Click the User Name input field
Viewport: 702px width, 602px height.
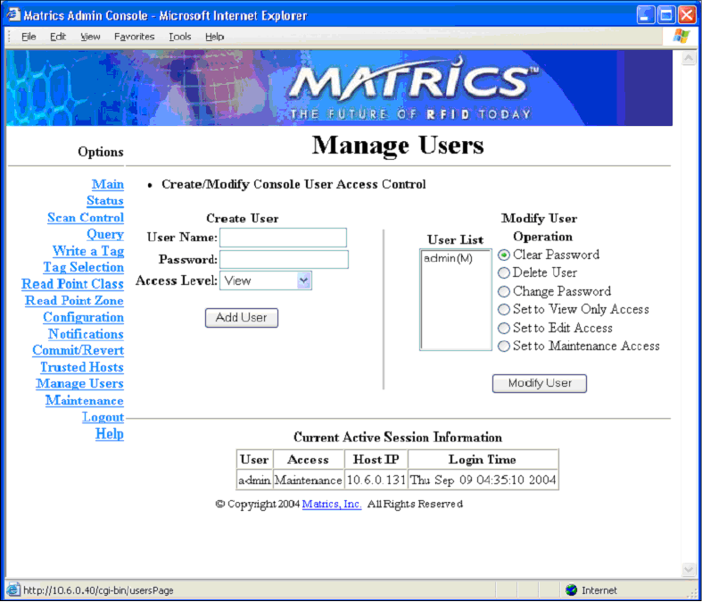click(283, 238)
